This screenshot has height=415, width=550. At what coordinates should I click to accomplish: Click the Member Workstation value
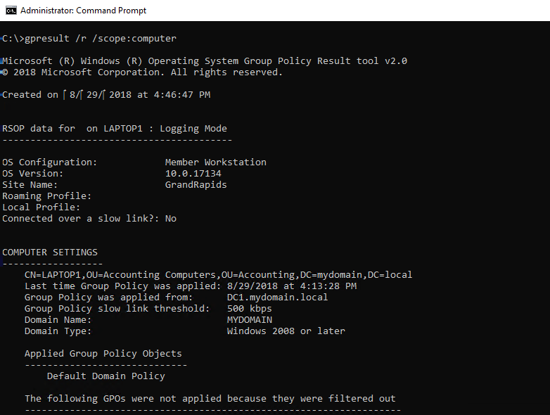(215, 162)
